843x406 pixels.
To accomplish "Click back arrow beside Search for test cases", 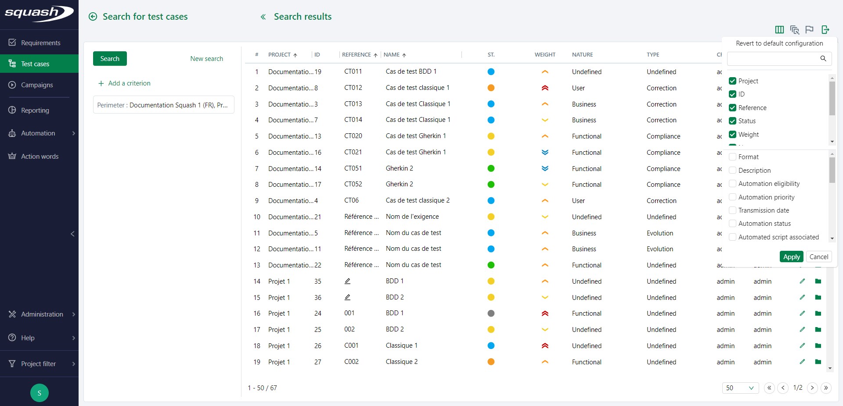I will coord(93,17).
